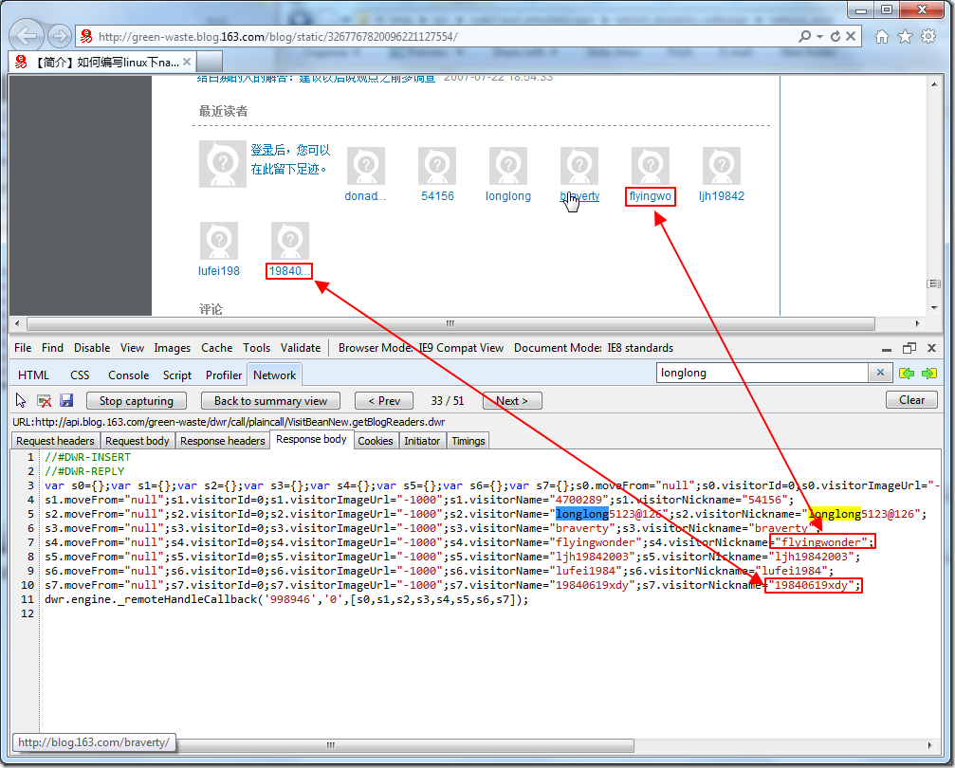Go to previous request with Prev
Screen dimensions: 955x768
click(384, 401)
